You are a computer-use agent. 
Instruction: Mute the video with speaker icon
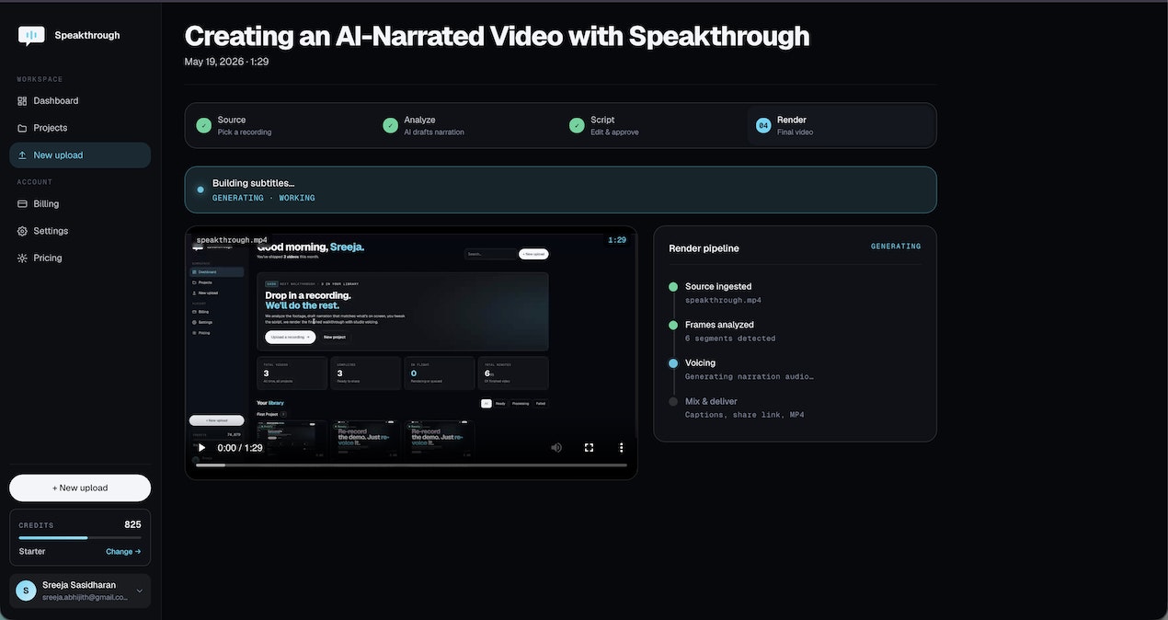pyautogui.click(x=556, y=448)
